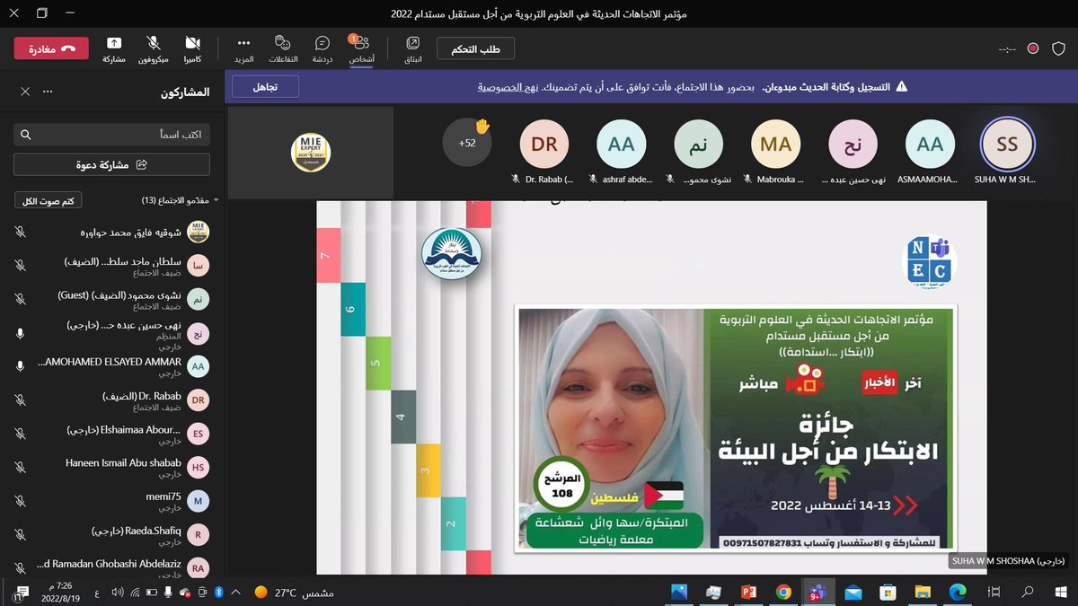Dismiss the recording notice with تجاهل
The image size is (1078, 606).
(x=265, y=87)
